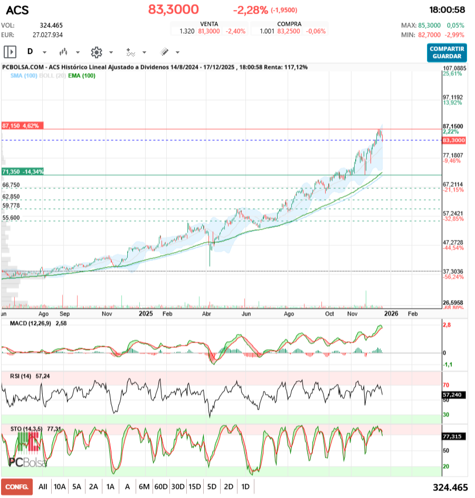Click the 83,3000 price label on right axis
Viewport: 475px width, 498px height.
click(x=455, y=140)
